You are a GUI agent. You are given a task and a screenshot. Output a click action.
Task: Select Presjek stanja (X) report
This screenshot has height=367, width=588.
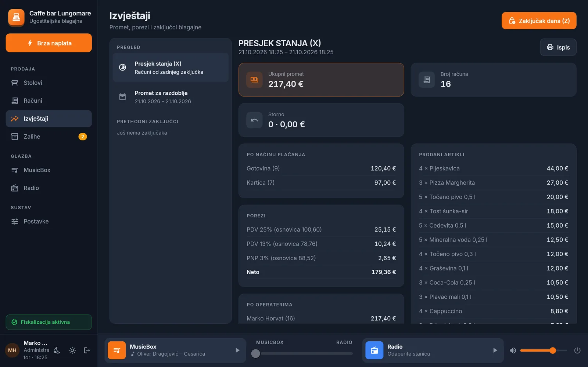[x=171, y=68]
